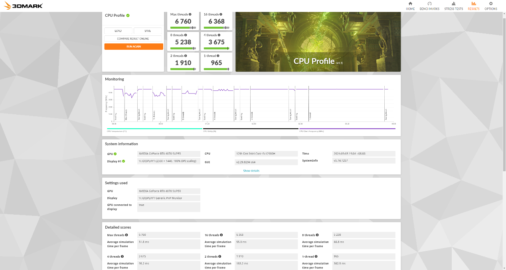Click the info icon beside Max threads score
The width and height of the screenshot is (506, 270).
(x=190, y=14)
